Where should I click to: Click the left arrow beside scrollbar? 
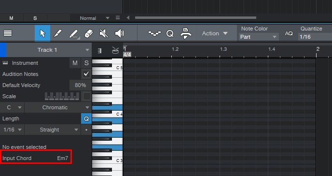click(128, 18)
